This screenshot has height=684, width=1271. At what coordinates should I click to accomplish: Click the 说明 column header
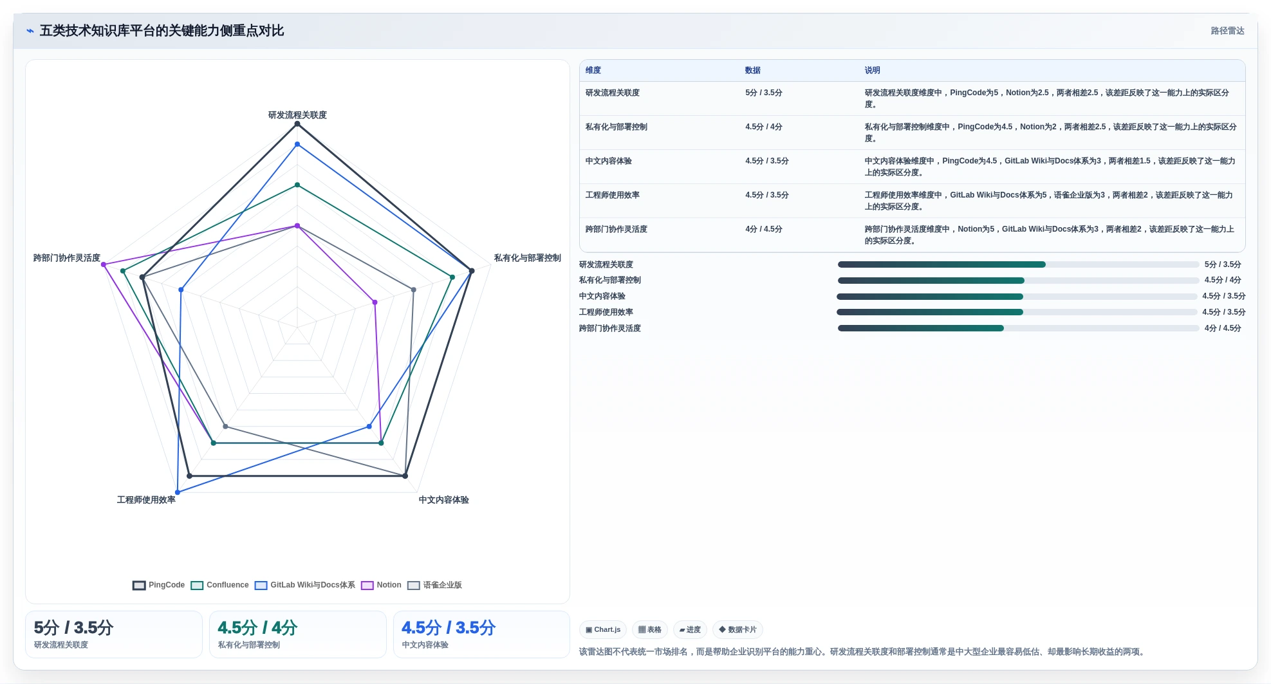(873, 70)
